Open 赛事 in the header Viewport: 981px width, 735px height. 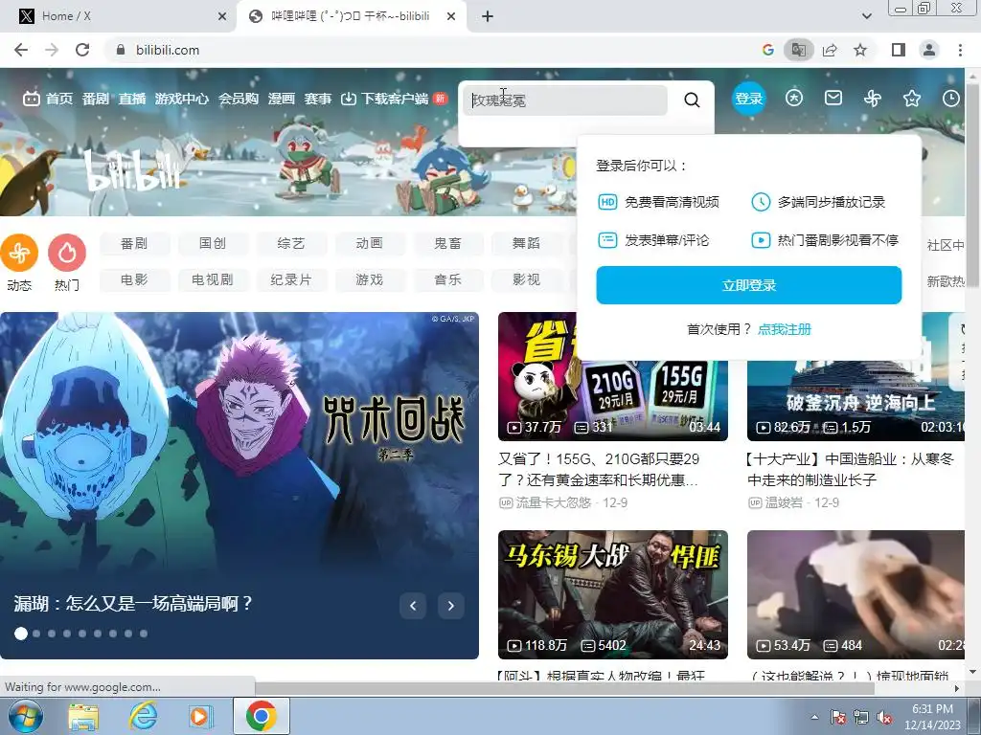(317, 99)
